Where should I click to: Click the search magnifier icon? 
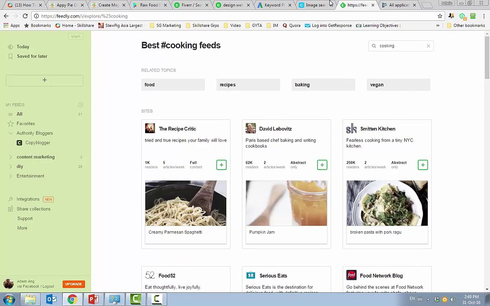click(374, 46)
